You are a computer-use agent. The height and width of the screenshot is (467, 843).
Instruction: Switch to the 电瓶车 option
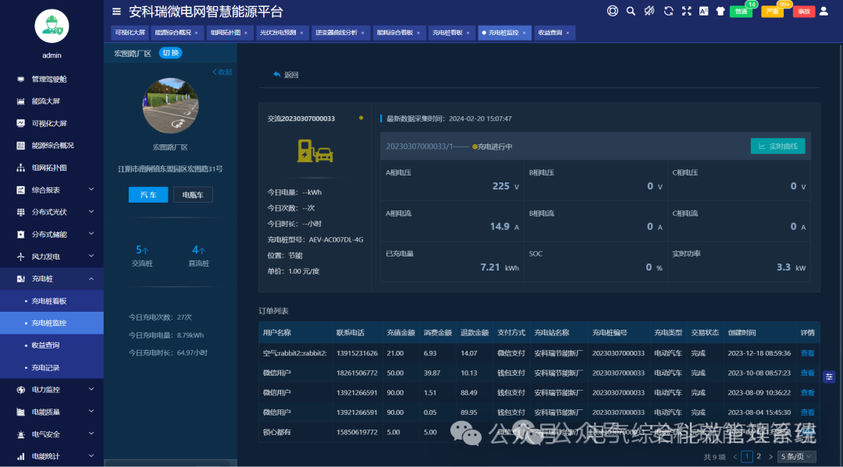(192, 194)
